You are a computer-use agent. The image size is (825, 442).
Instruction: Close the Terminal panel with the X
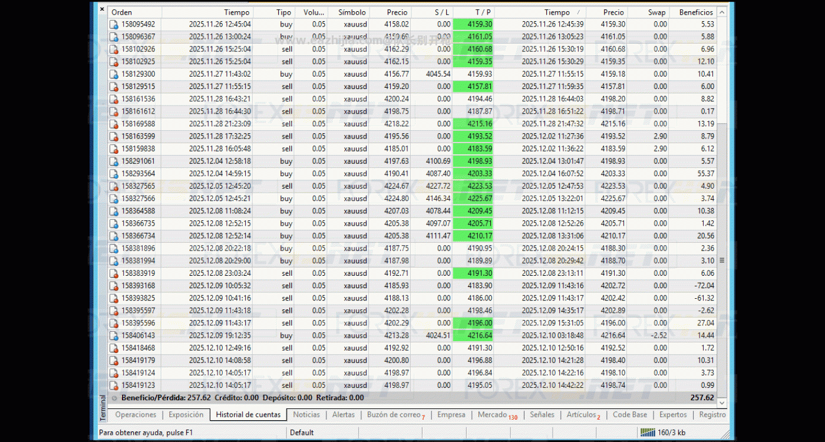point(102,9)
